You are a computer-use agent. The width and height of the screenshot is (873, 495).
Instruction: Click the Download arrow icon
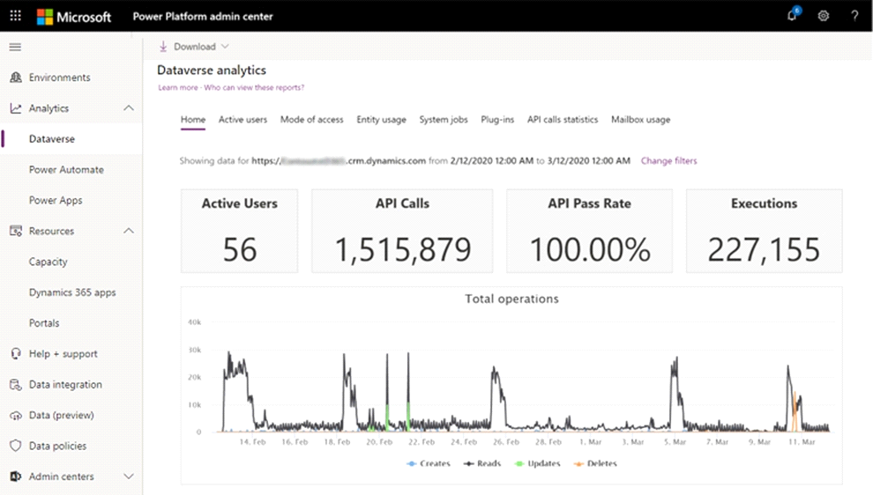pyautogui.click(x=163, y=47)
